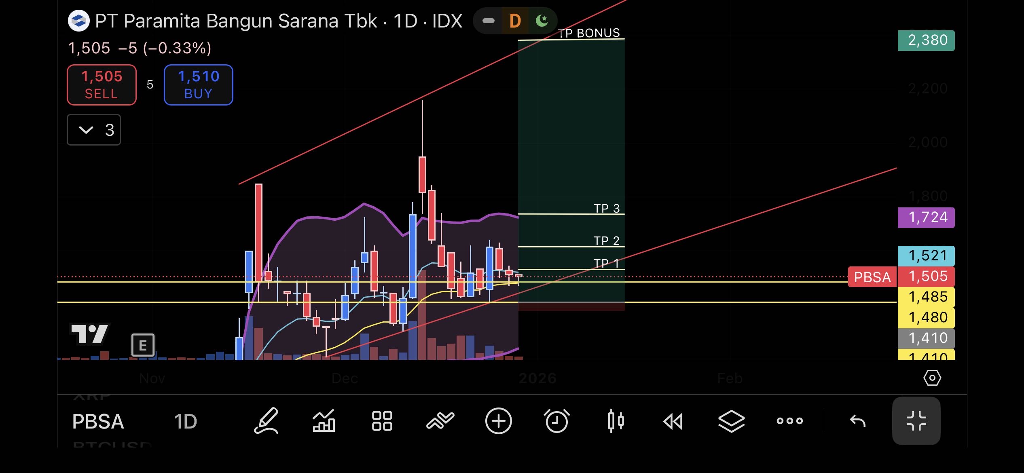Expand the collapsed indicators legend (3)
This screenshot has width=1024, height=473.
tap(94, 130)
